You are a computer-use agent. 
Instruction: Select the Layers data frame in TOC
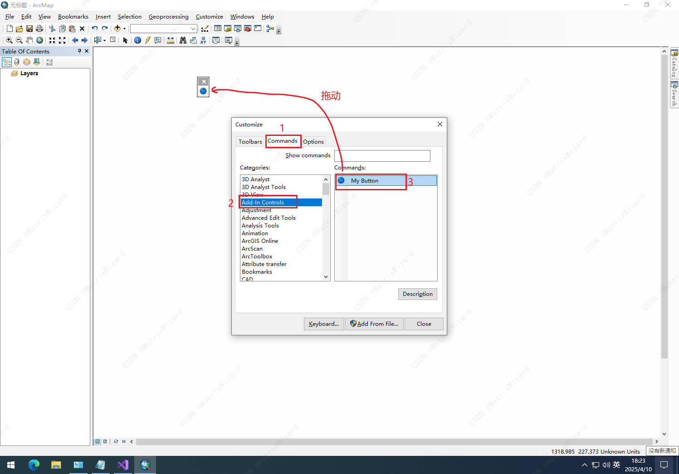(x=29, y=73)
